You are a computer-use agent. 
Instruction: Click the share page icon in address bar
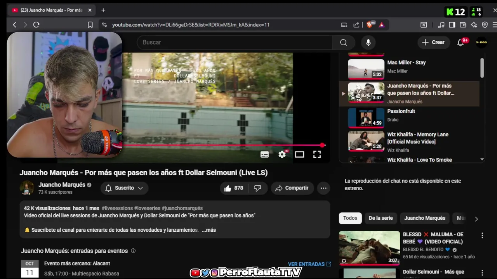tap(356, 25)
